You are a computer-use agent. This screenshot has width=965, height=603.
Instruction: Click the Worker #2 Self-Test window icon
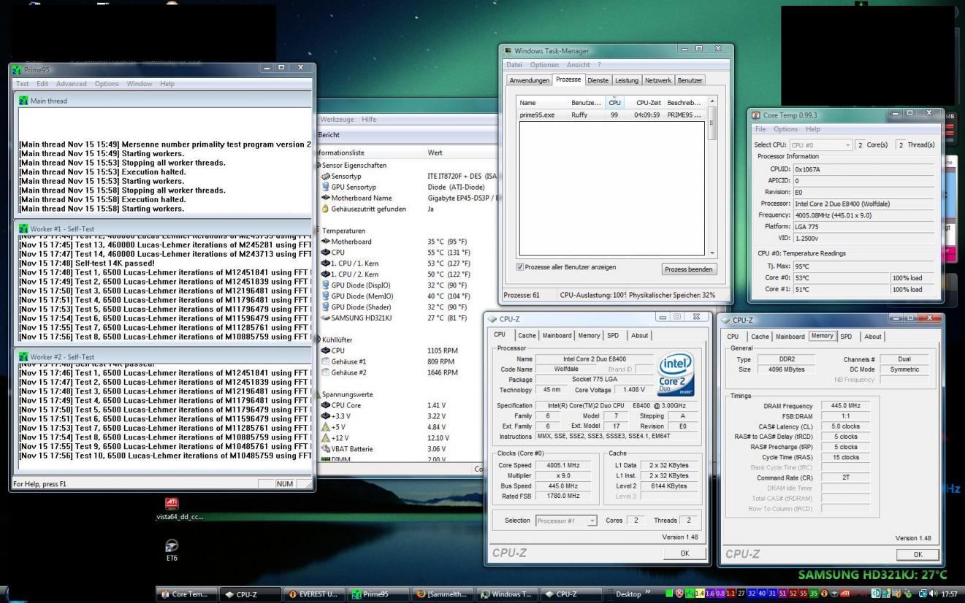tap(23, 356)
